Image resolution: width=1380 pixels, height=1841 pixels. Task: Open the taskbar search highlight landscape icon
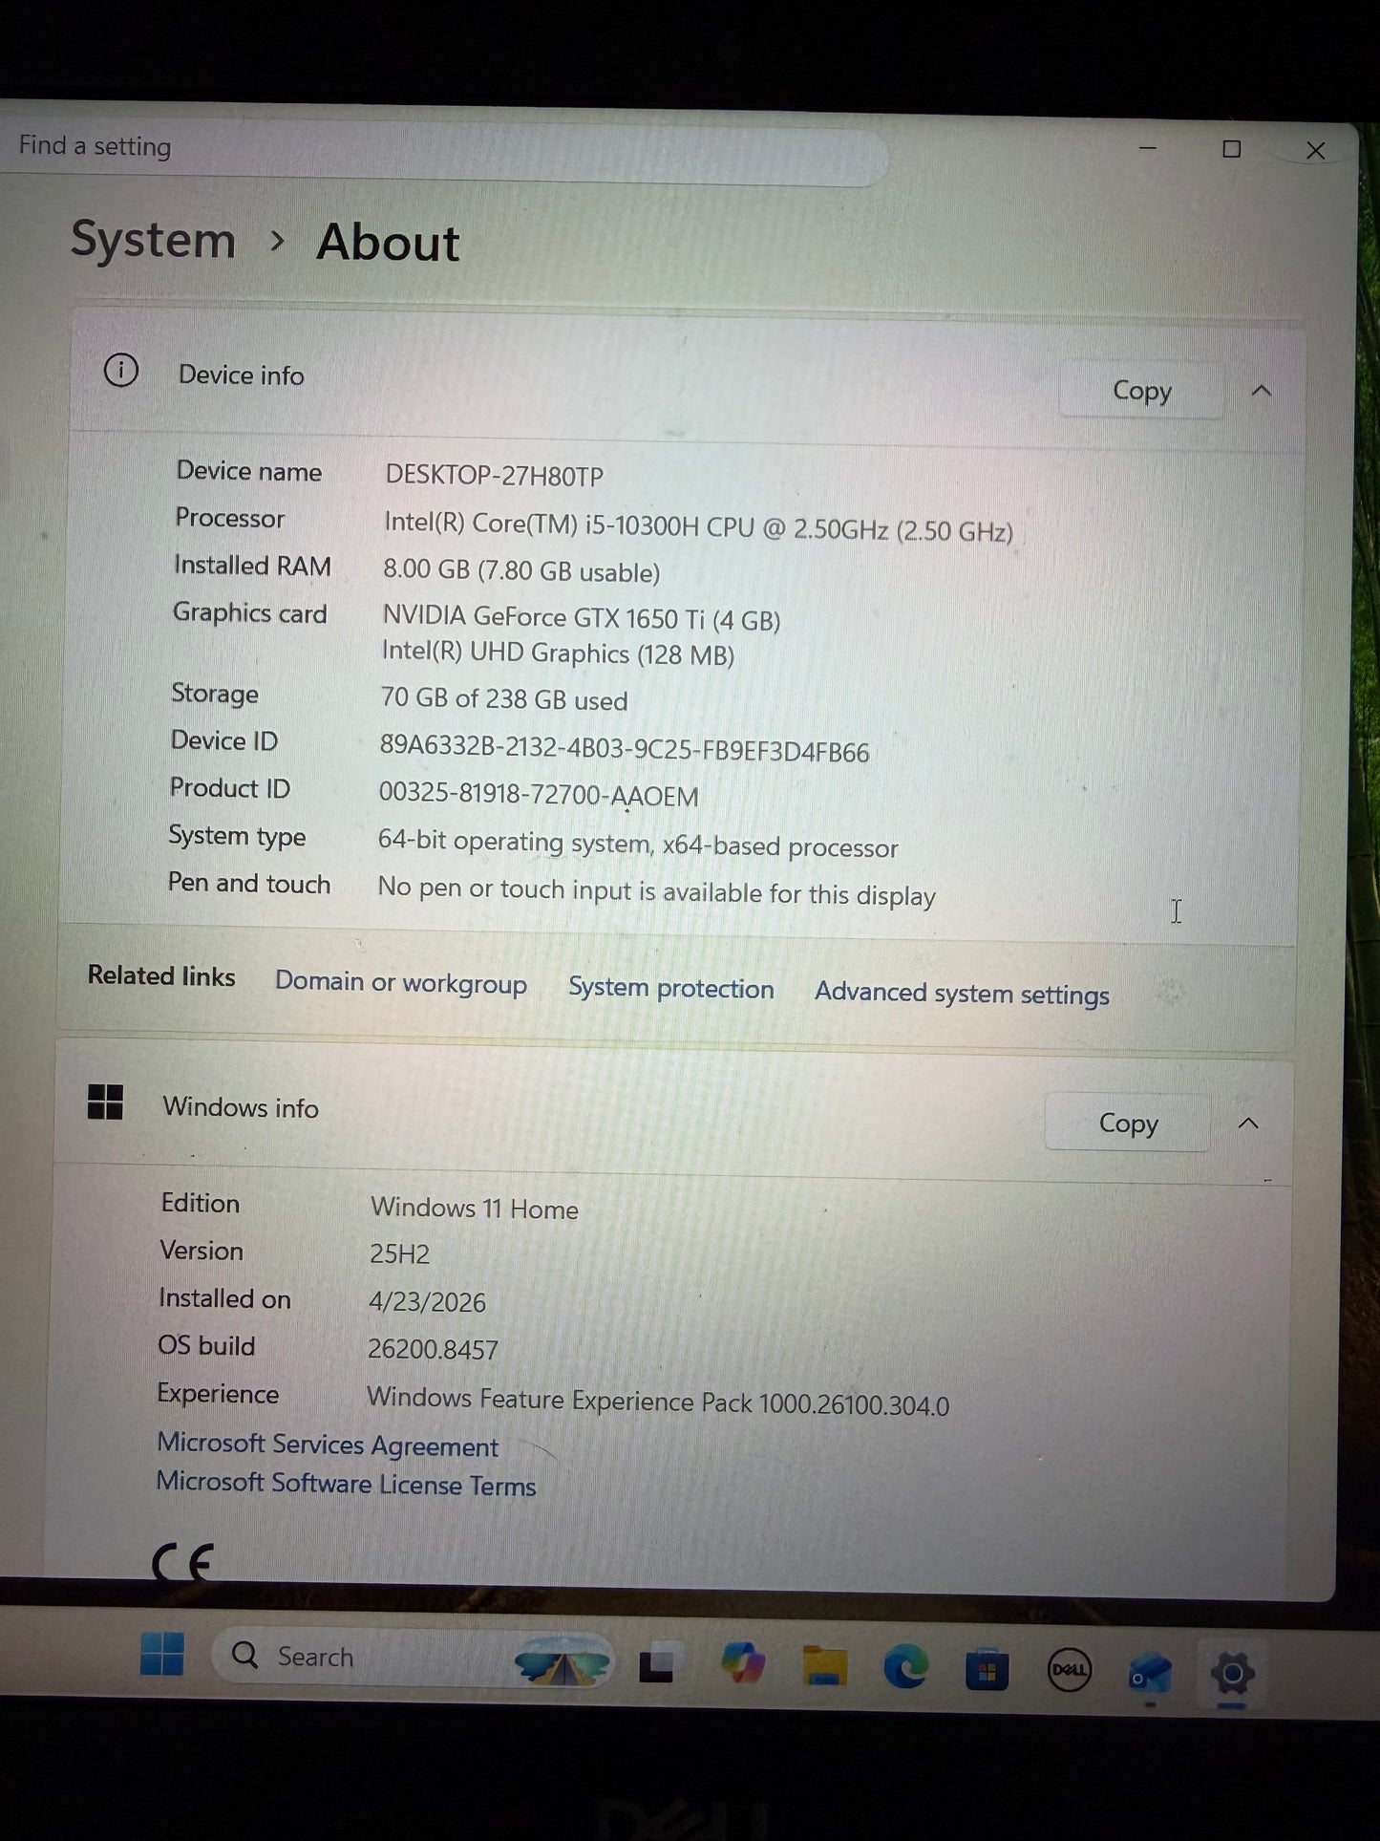point(563,1662)
